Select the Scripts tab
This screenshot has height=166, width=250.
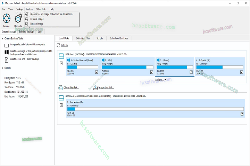pyautogui.click(x=100, y=38)
